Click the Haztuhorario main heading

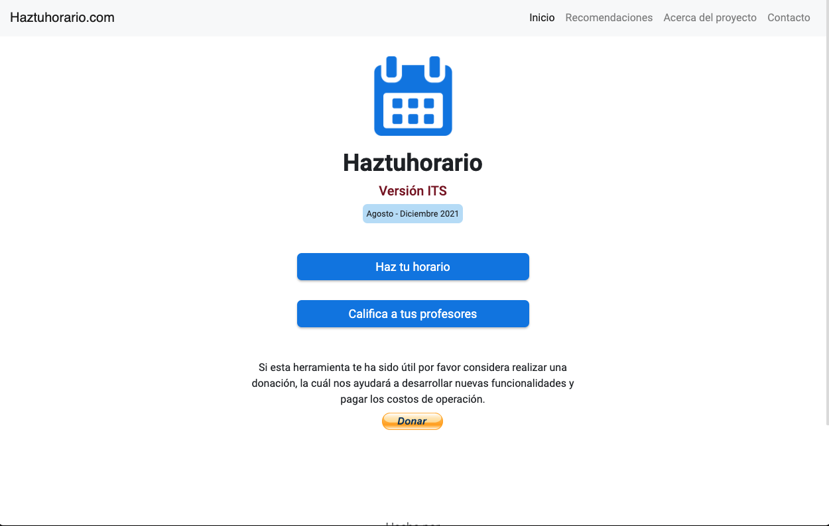(x=413, y=162)
